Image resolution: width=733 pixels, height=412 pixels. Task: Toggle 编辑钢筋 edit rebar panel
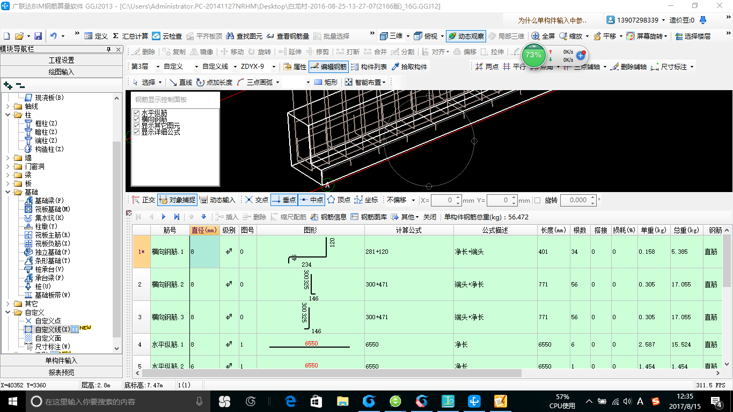(328, 67)
